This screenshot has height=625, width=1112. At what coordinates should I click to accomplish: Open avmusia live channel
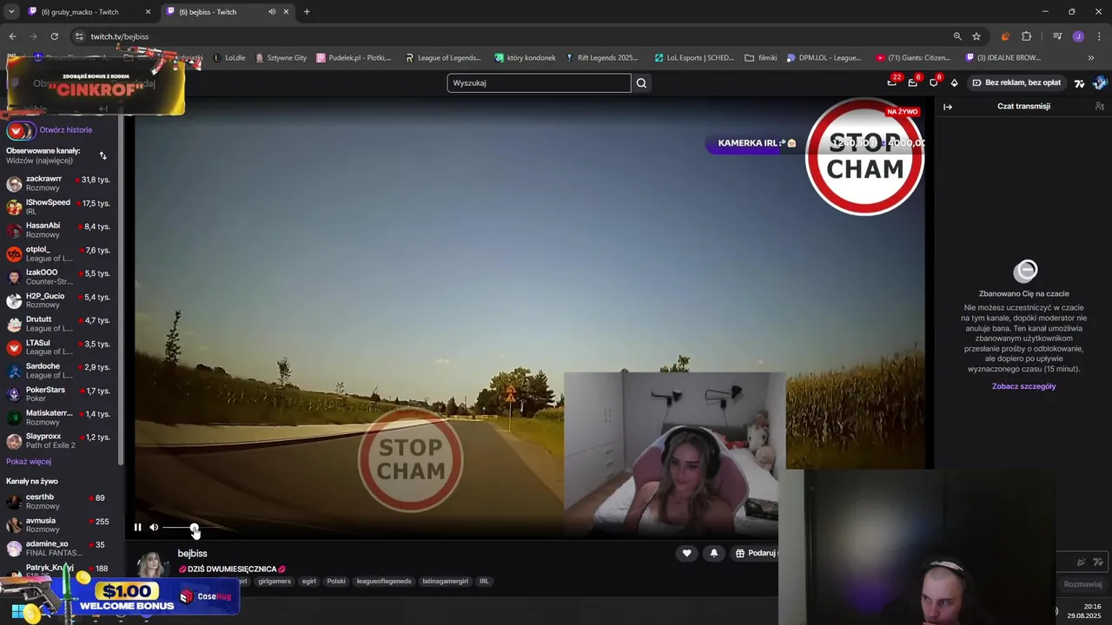point(59,525)
